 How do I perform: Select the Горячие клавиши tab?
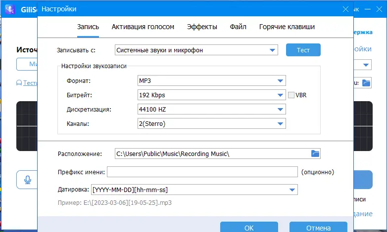[x=287, y=27]
